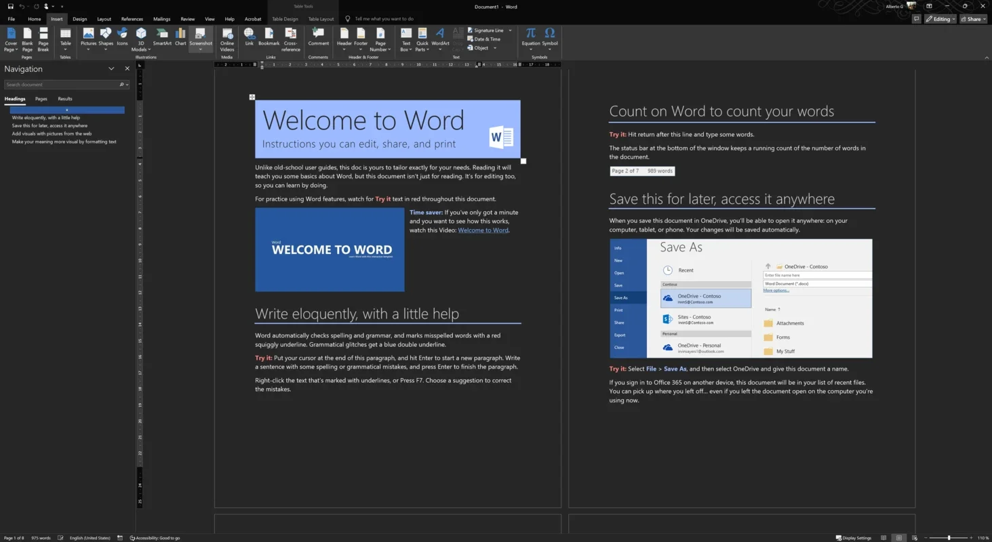Insert a Cross-reference
The width and height of the screenshot is (992, 542).
[x=291, y=39]
